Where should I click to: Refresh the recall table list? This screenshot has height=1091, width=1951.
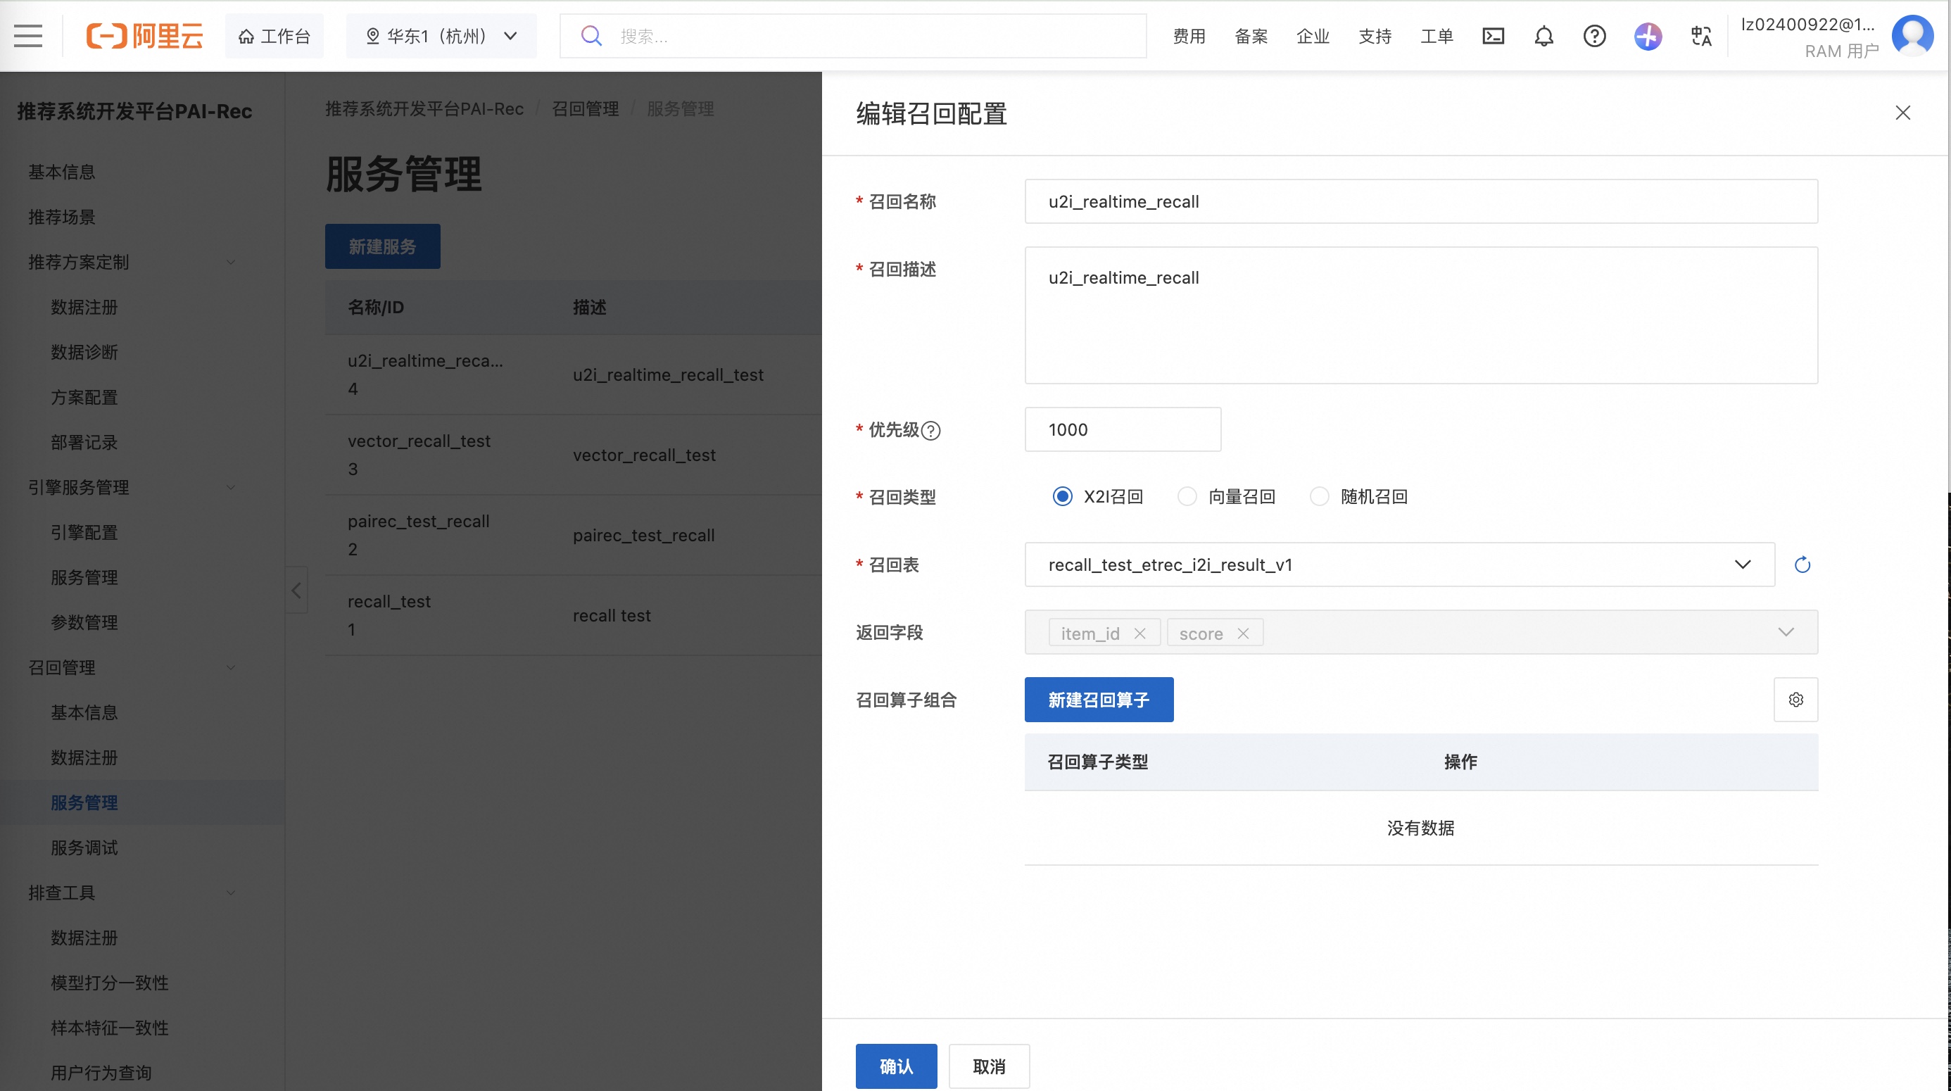click(1802, 565)
